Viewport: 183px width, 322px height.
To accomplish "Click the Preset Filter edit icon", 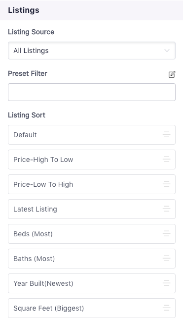I will [x=172, y=74].
